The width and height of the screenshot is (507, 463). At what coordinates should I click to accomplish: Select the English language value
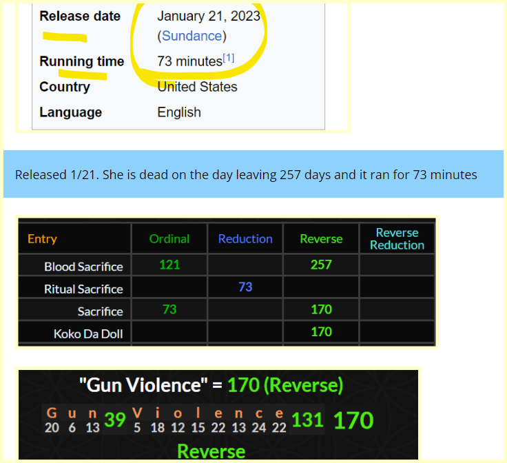[179, 112]
